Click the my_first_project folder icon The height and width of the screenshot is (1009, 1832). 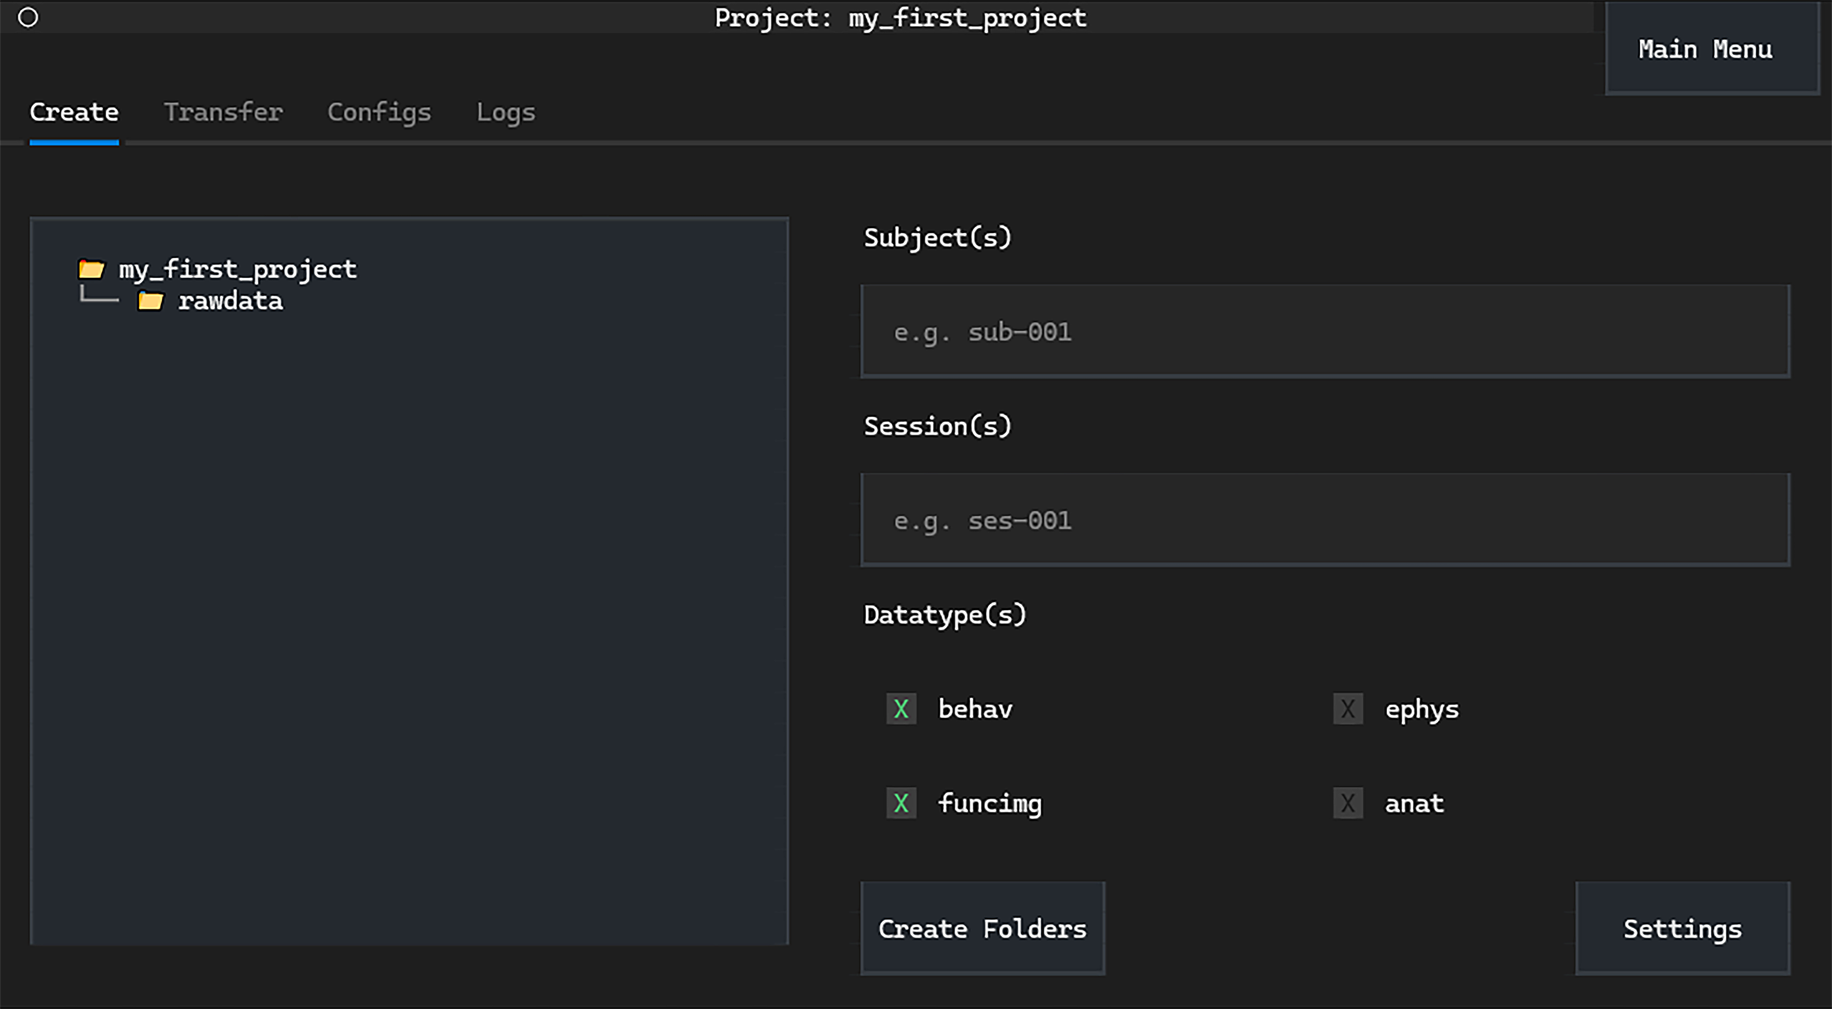coord(91,269)
